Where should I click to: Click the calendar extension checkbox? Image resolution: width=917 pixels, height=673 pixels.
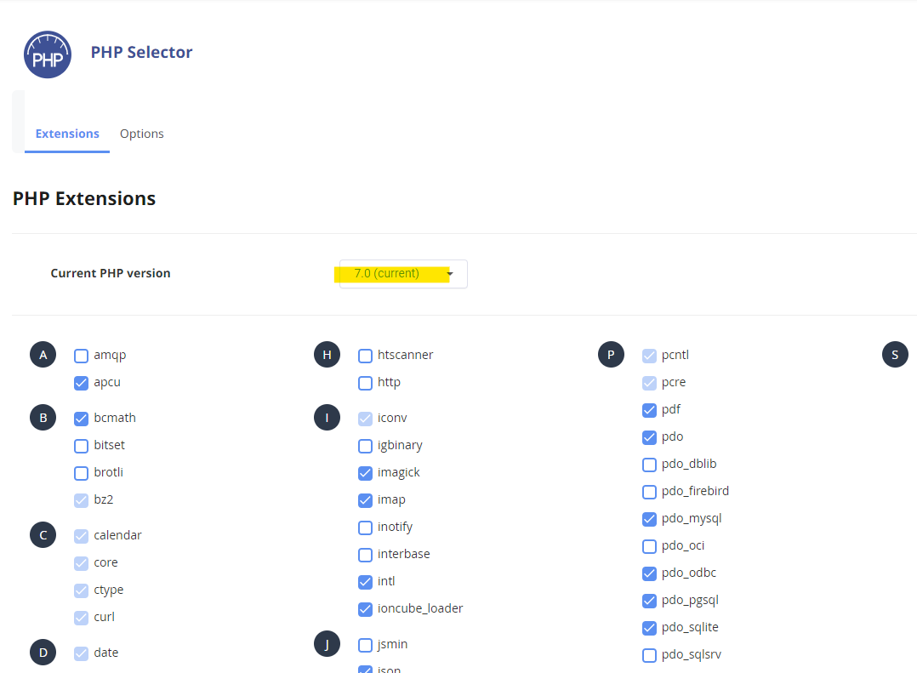pyautogui.click(x=82, y=536)
